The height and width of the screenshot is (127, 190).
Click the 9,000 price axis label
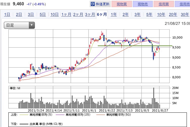point(176,58)
